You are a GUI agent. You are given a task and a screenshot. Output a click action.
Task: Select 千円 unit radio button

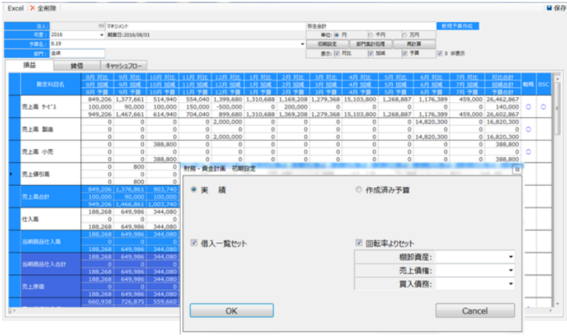pos(371,34)
